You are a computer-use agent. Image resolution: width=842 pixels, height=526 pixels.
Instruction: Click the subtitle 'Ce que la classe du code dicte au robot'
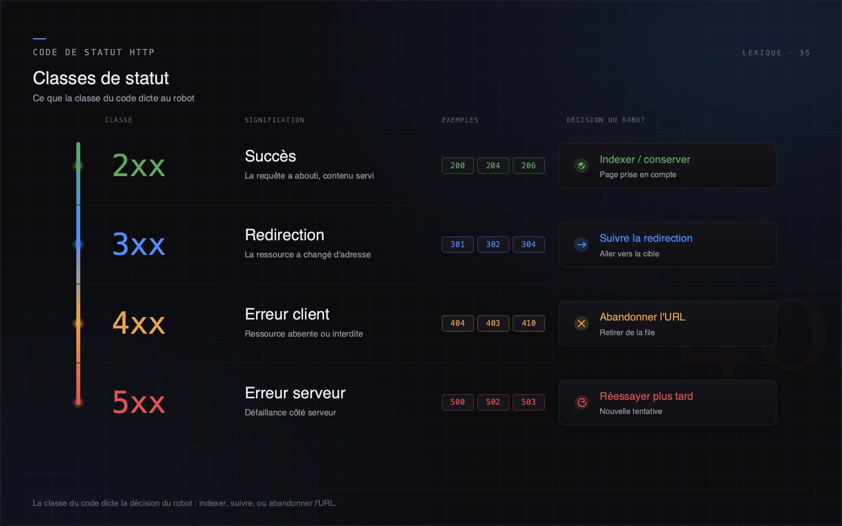114,98
